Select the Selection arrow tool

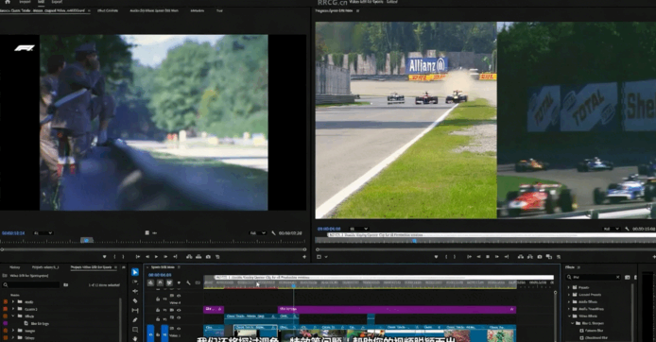point(135,272)
